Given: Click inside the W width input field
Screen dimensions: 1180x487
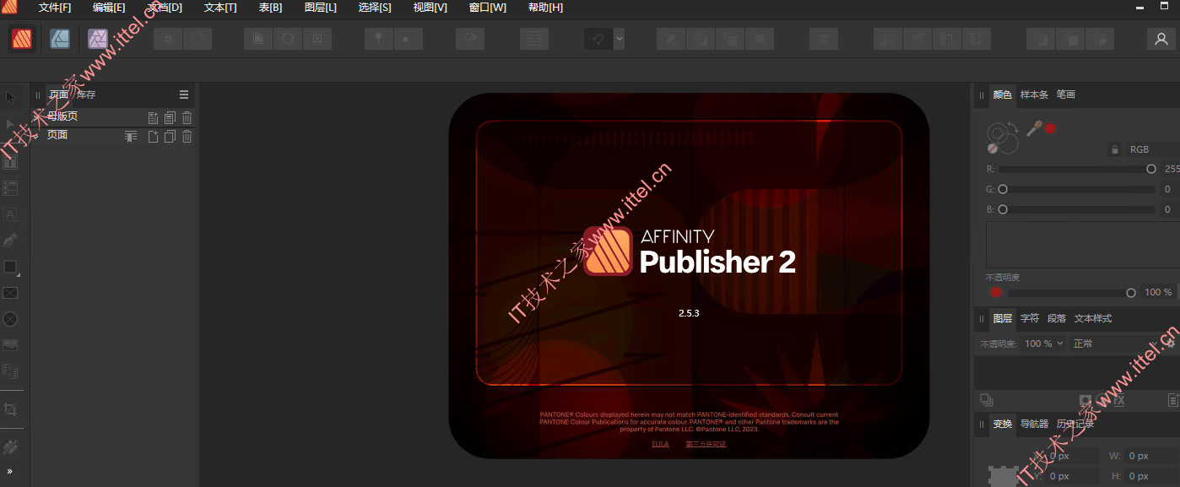Looking at the screenshot, I should (x=1150, y=455).
